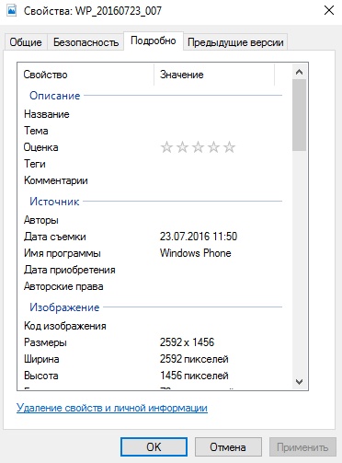Set rating to two stars
The height and width of the screenshot is (463, 342).
tap(182, 147)
